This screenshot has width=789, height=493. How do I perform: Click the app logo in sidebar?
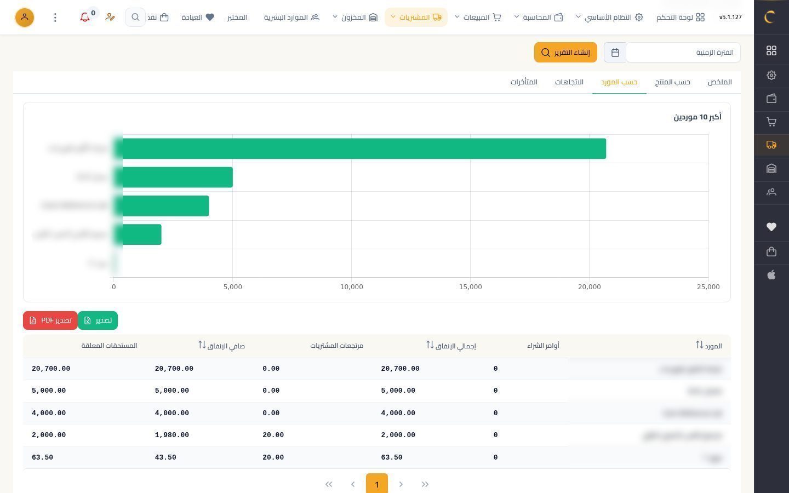pyautogui.click(x=771, y=17)
